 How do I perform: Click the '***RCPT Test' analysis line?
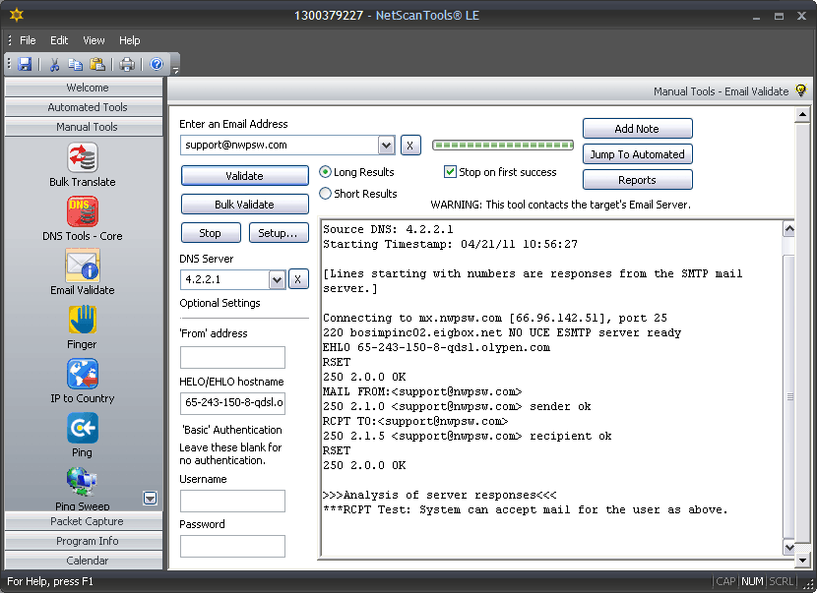point(526,509)
